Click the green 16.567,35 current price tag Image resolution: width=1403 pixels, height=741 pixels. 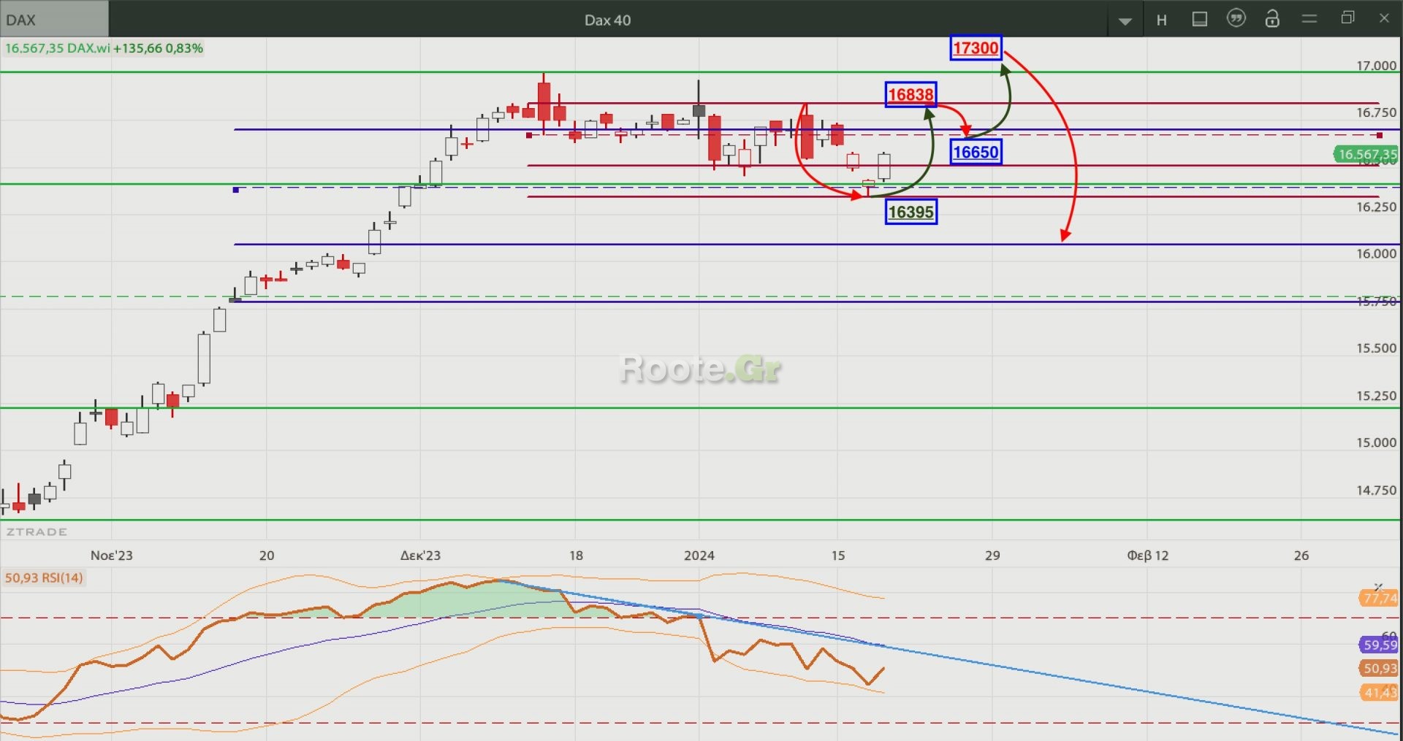(x=1366, y=154)
